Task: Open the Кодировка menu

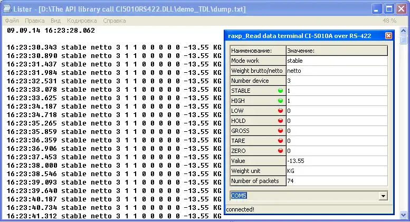Action: tap(82, 21)
